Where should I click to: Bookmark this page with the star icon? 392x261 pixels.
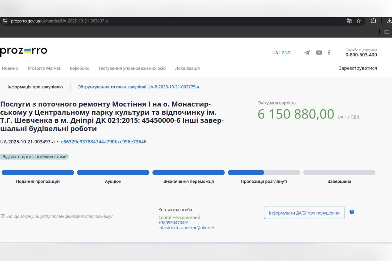[358, 21]
